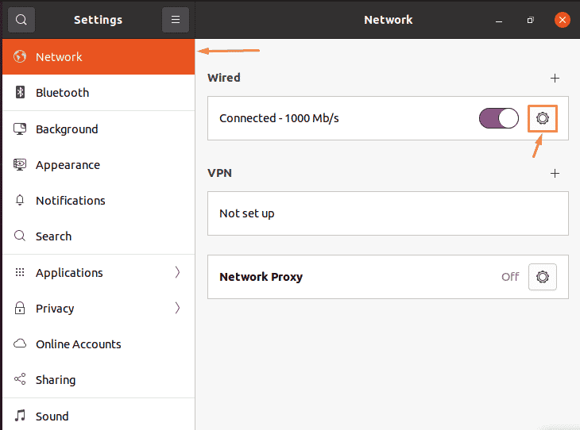
Task: Click the Network globe icon in sidebar
Action: point(20,56)
